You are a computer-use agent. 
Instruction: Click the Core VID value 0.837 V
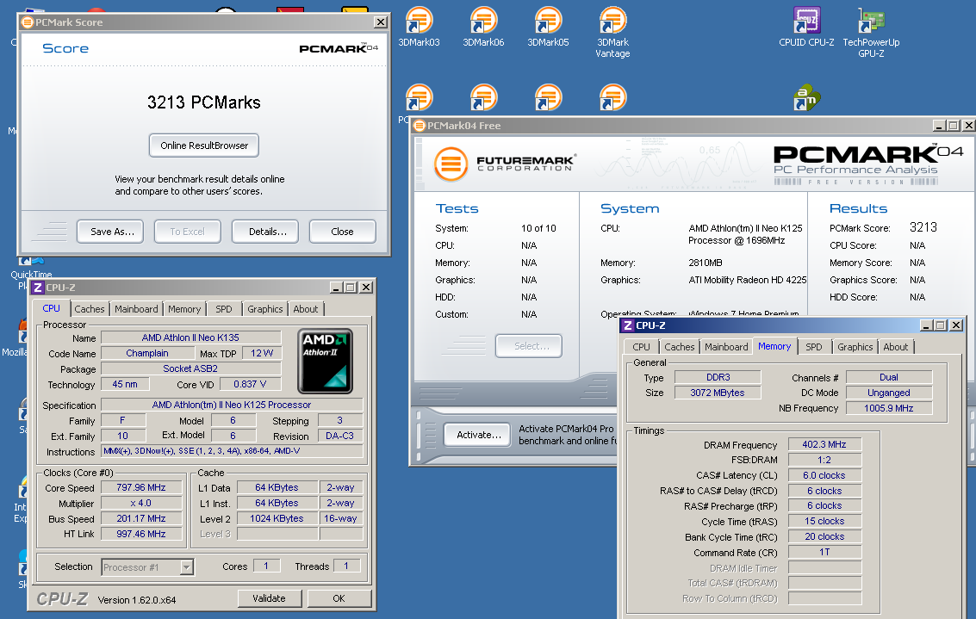pos(250,385)
